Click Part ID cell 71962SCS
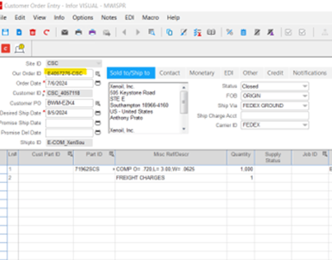332x260 pixels. (94, 169)
